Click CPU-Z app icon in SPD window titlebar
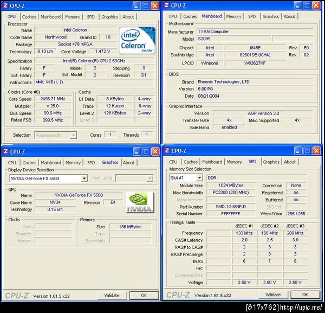This screenshot has width=325, height=313. point(167,150)
